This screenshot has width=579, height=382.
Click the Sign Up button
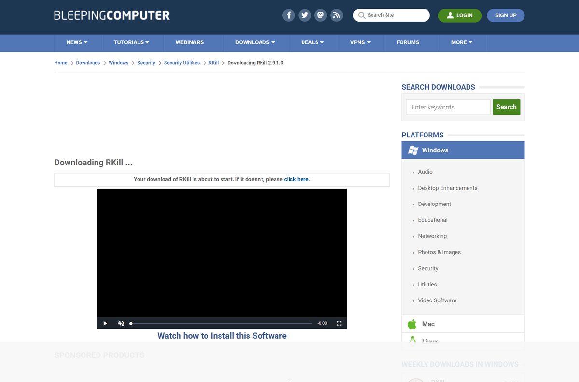click(x=506, y=15)
